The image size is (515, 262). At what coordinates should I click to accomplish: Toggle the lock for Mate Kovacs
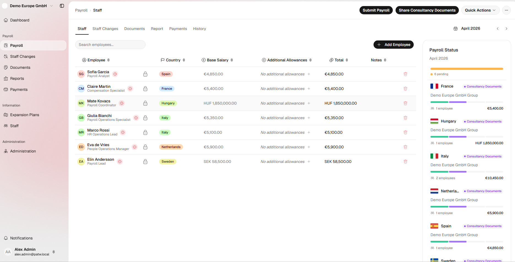(145, 103)
